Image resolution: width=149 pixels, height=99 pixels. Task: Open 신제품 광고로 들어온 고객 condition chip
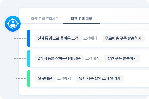pyautogui.click(x=58, y=38)
